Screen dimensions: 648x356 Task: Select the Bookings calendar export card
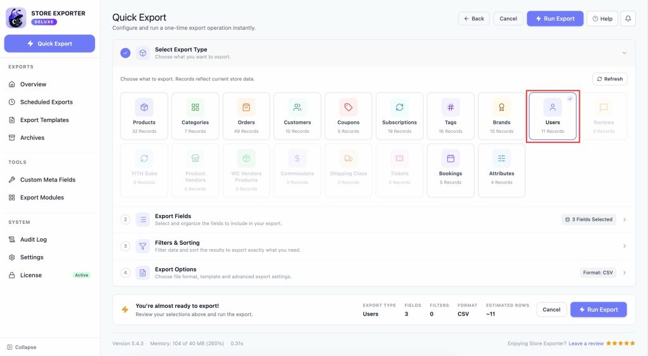pos(451,171)
